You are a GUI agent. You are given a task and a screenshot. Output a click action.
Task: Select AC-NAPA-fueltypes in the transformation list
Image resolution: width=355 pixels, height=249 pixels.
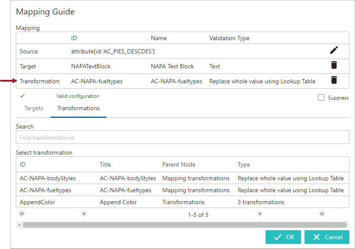(128, 190)
